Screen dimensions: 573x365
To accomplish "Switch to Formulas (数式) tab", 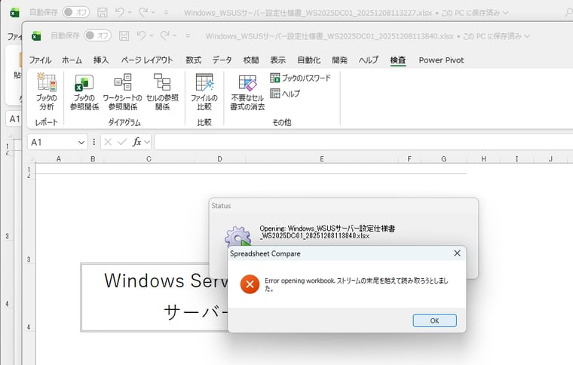I will pyautogui.click(x=193, y=60).
